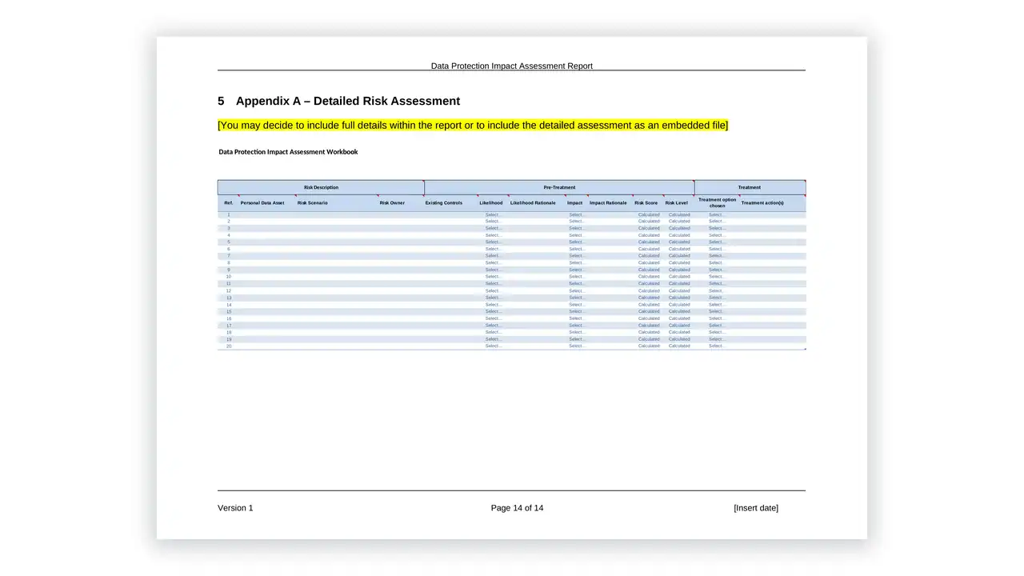Click the 'Likelihood' column header

click(491, 203)
